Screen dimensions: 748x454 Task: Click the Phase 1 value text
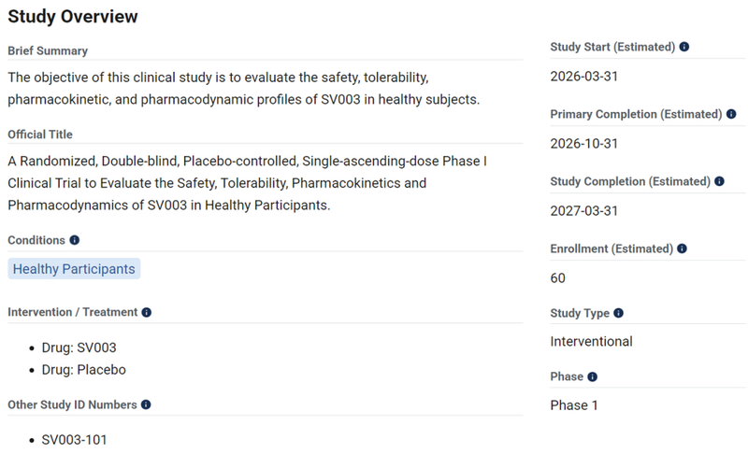pyautogui.click(x=574, y=405)
